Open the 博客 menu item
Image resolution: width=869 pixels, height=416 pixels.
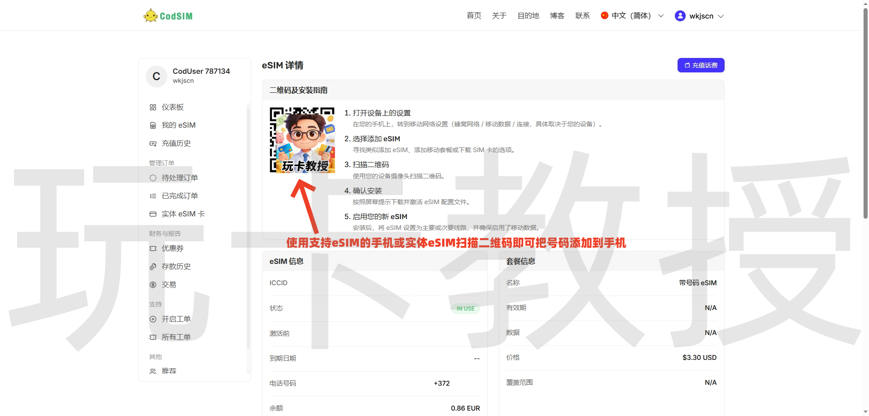pyautogui.click(x=557, y=15)
